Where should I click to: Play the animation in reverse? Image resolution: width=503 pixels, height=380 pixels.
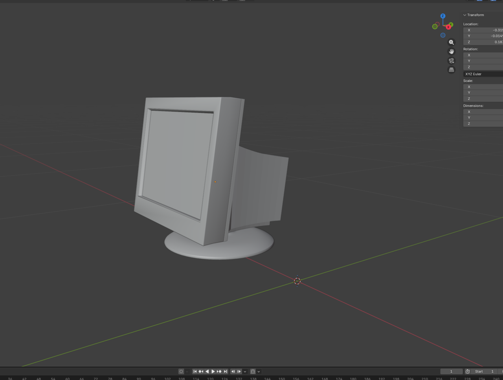[x=207, y=371]
